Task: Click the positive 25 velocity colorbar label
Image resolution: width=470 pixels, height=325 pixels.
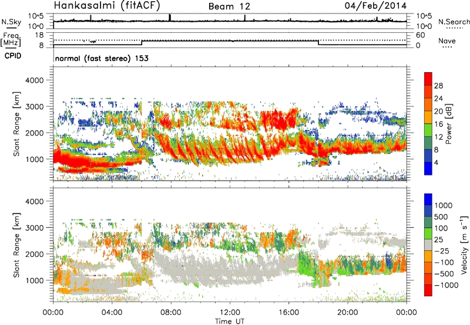Action: 439,239
